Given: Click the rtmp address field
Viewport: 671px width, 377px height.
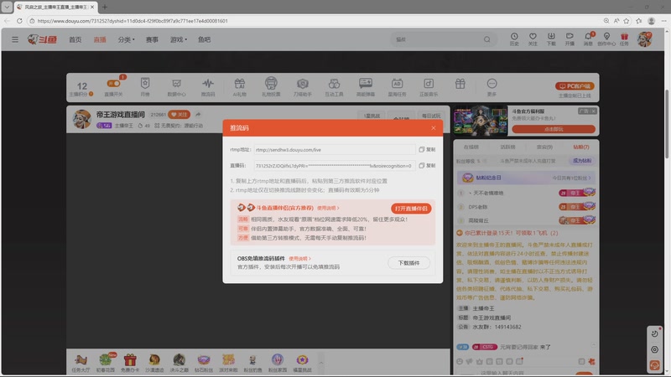Looking at the screenshot, I should [334, 150].
